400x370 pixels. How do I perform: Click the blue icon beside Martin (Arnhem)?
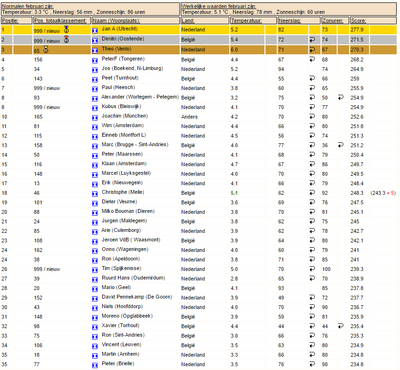click(x=95, y=356)
